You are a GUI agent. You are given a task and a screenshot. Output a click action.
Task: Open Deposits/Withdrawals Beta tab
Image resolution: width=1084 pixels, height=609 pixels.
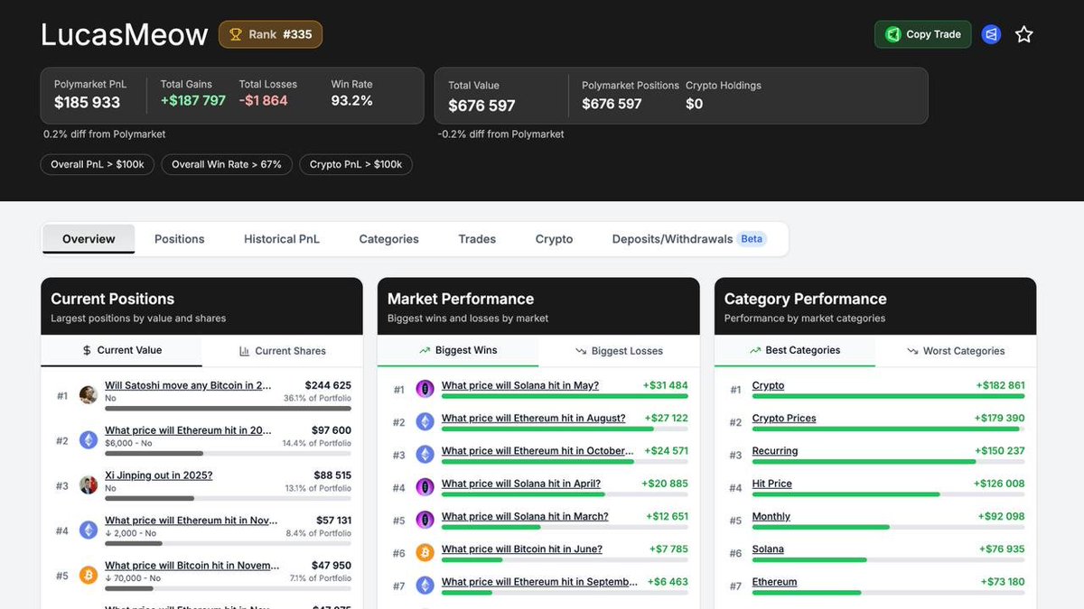[689, 239]
